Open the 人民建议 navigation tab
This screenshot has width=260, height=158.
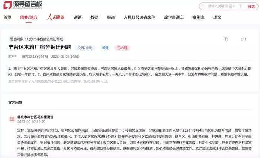(55, 17)
